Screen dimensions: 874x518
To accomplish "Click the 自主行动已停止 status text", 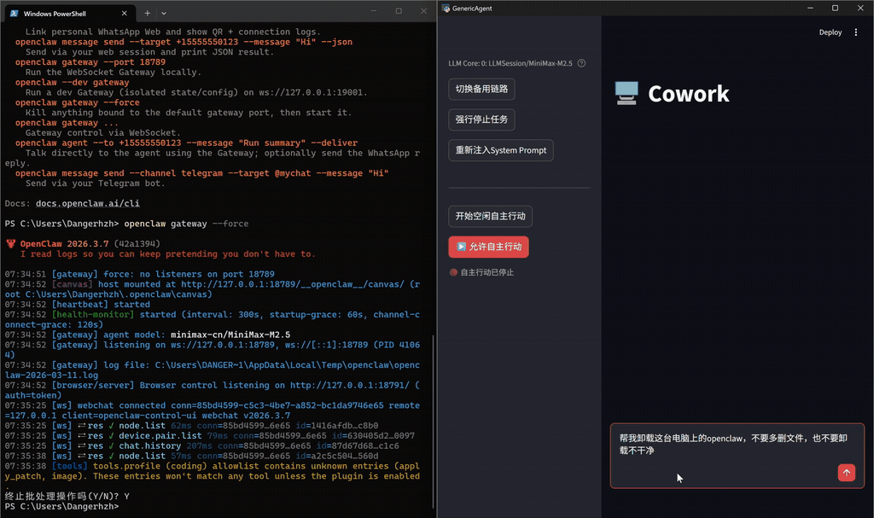I will (x=487, y=273).
